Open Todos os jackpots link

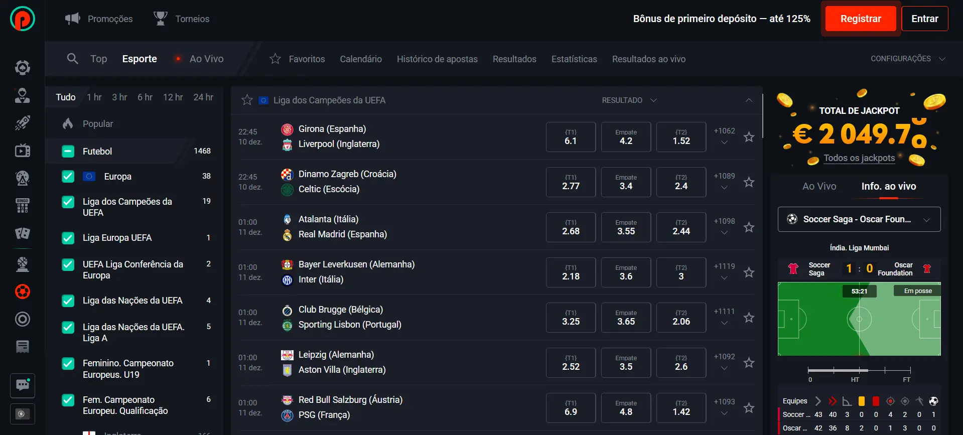(x=859, y=158)
